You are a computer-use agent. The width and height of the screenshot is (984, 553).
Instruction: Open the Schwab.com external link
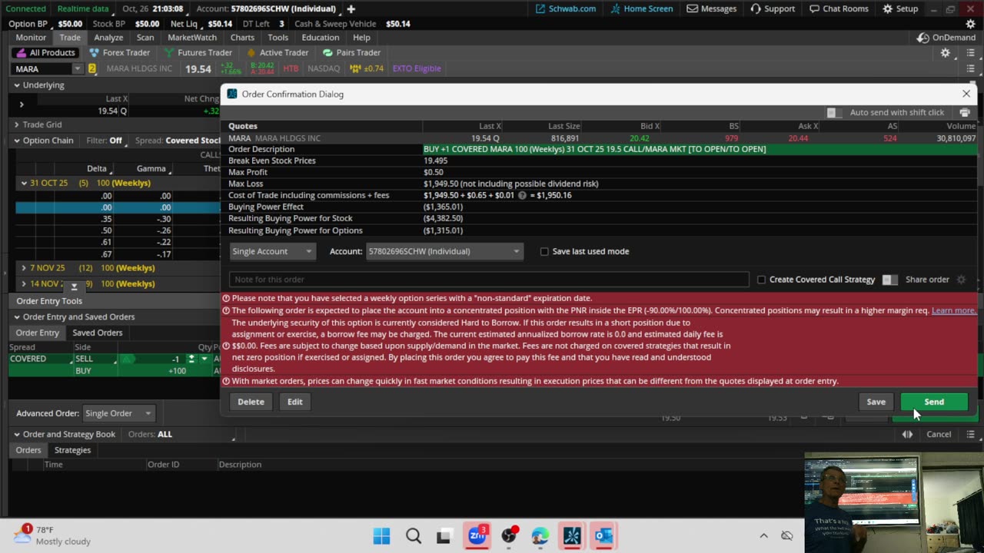tap(565, 8)
